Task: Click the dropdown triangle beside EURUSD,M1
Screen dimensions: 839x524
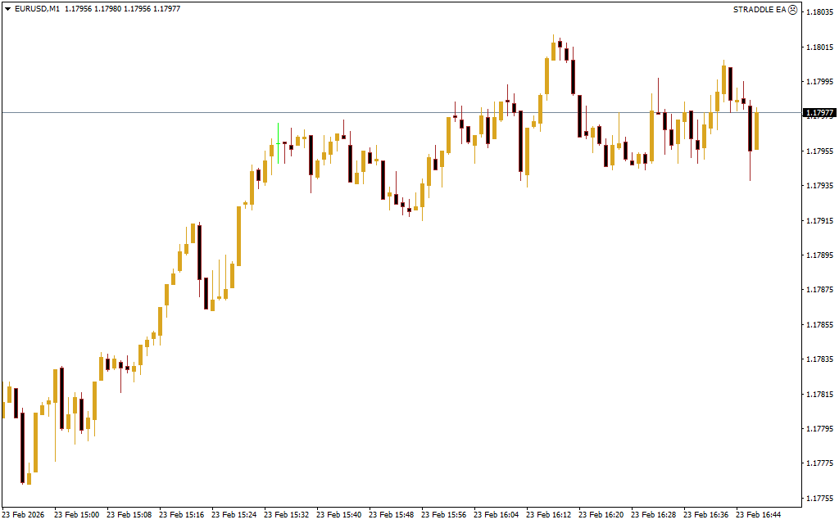Action: (x=8, y=9)
